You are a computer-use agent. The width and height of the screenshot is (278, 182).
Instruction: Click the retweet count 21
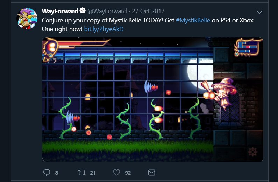[x=93, y=173]
